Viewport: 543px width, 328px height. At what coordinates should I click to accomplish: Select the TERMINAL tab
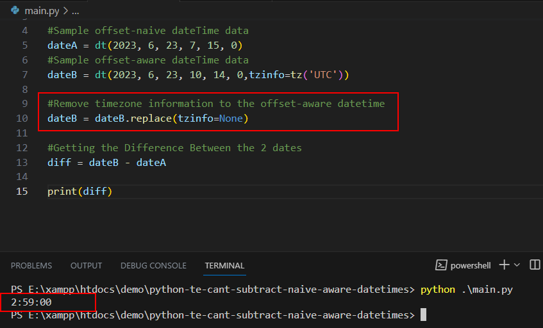[224, 265]
